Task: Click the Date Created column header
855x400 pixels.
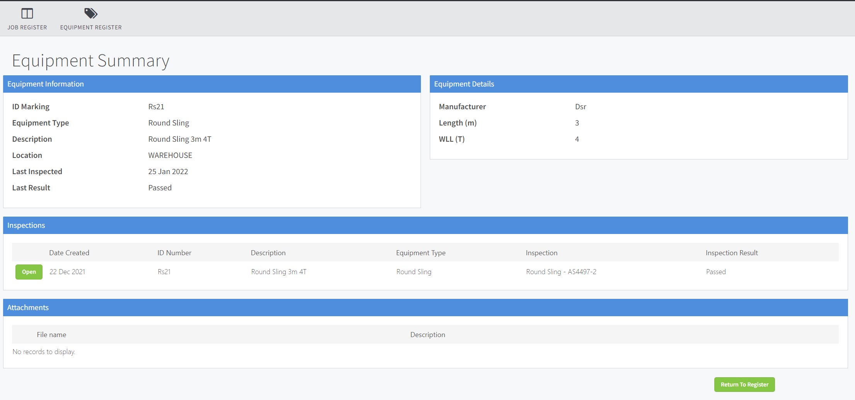Action: (69, 253)
